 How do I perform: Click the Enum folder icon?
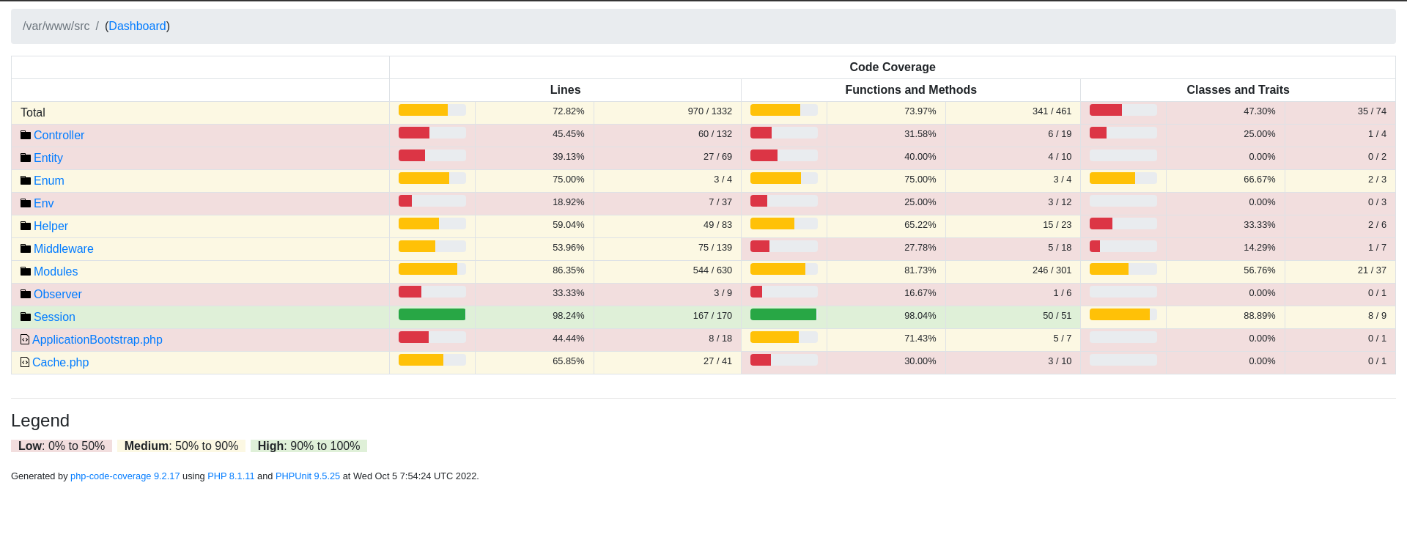click(26, 180)
